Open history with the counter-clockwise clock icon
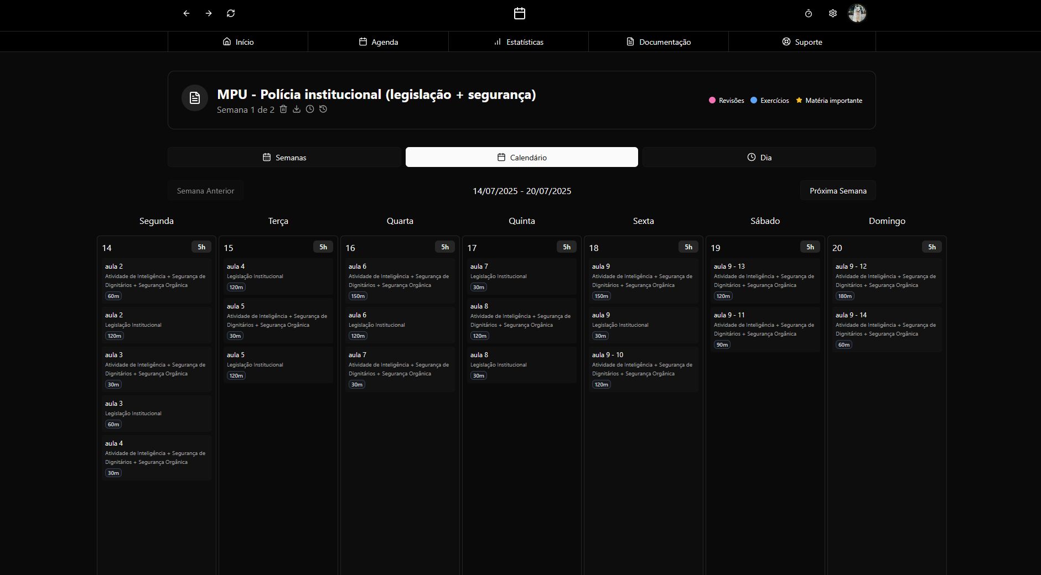The width and height of the screenshot is (1041, 575). [x=323, y=109]
